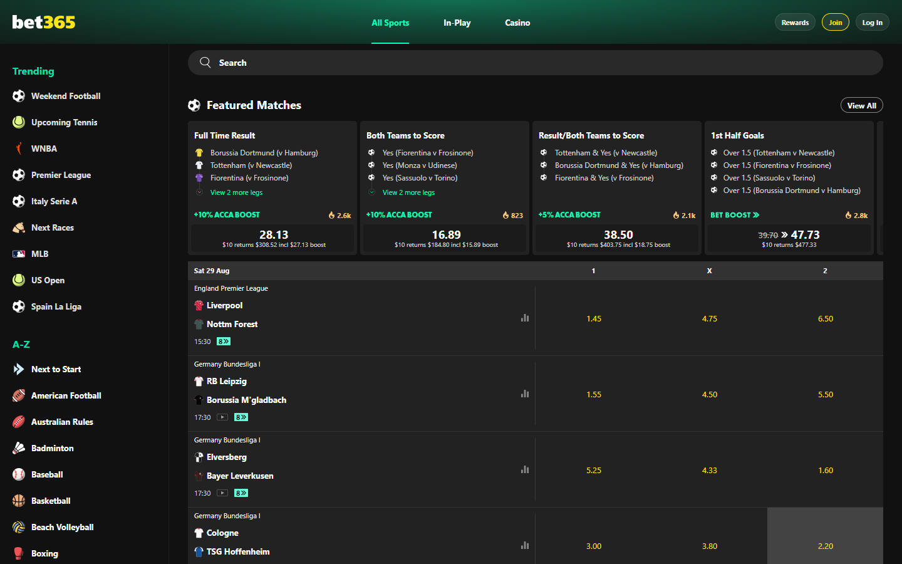Pick Bayer Leverkusen win at 1.60
The image size is (902, 564).
pyautogui.click(x=826, y=470)
